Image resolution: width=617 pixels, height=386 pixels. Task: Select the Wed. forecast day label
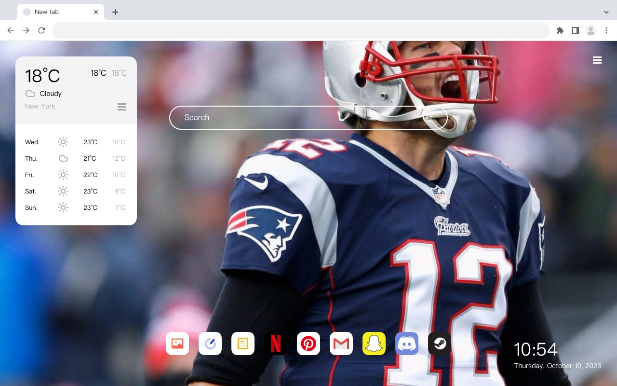click(x=32, y=142)
